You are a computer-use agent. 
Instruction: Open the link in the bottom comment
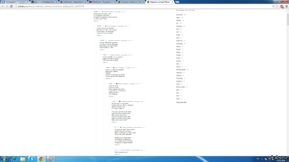click(x=121, y=152)
